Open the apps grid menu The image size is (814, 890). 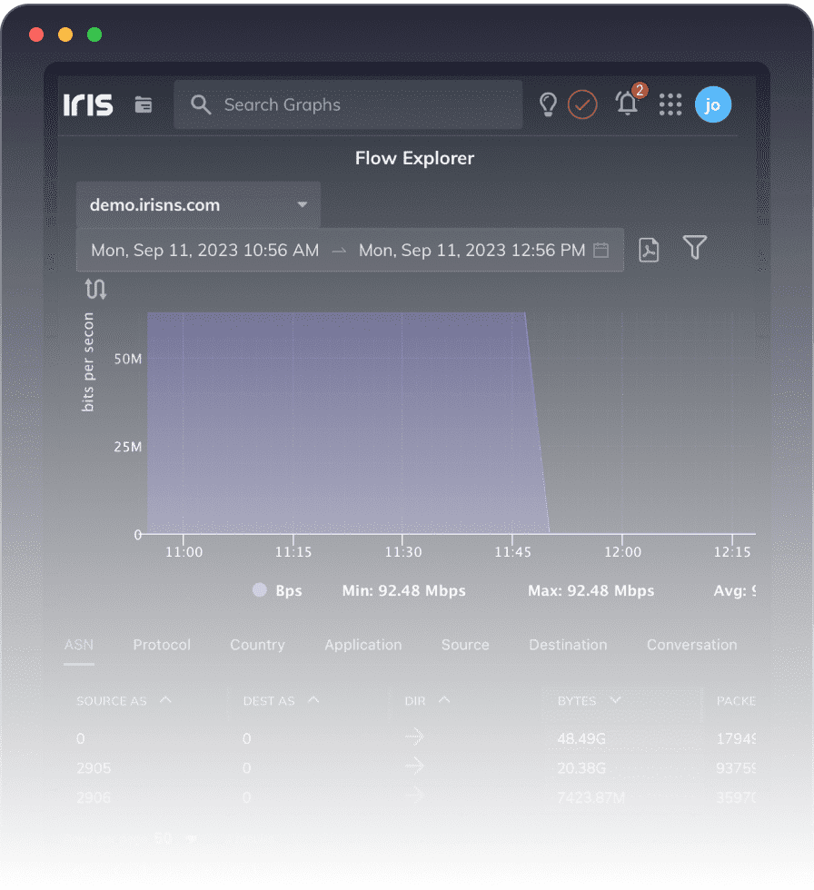670,104
